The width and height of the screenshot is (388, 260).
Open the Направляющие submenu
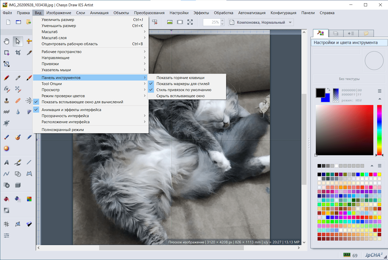[91, 58]
